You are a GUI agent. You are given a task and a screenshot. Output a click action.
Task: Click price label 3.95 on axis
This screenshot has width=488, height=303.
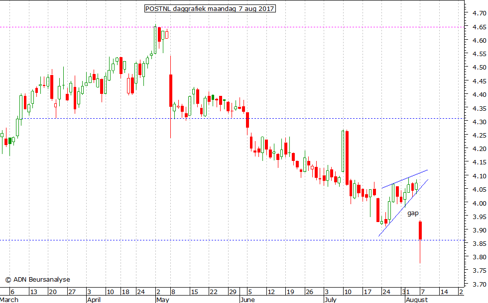[x=479, y=217]
